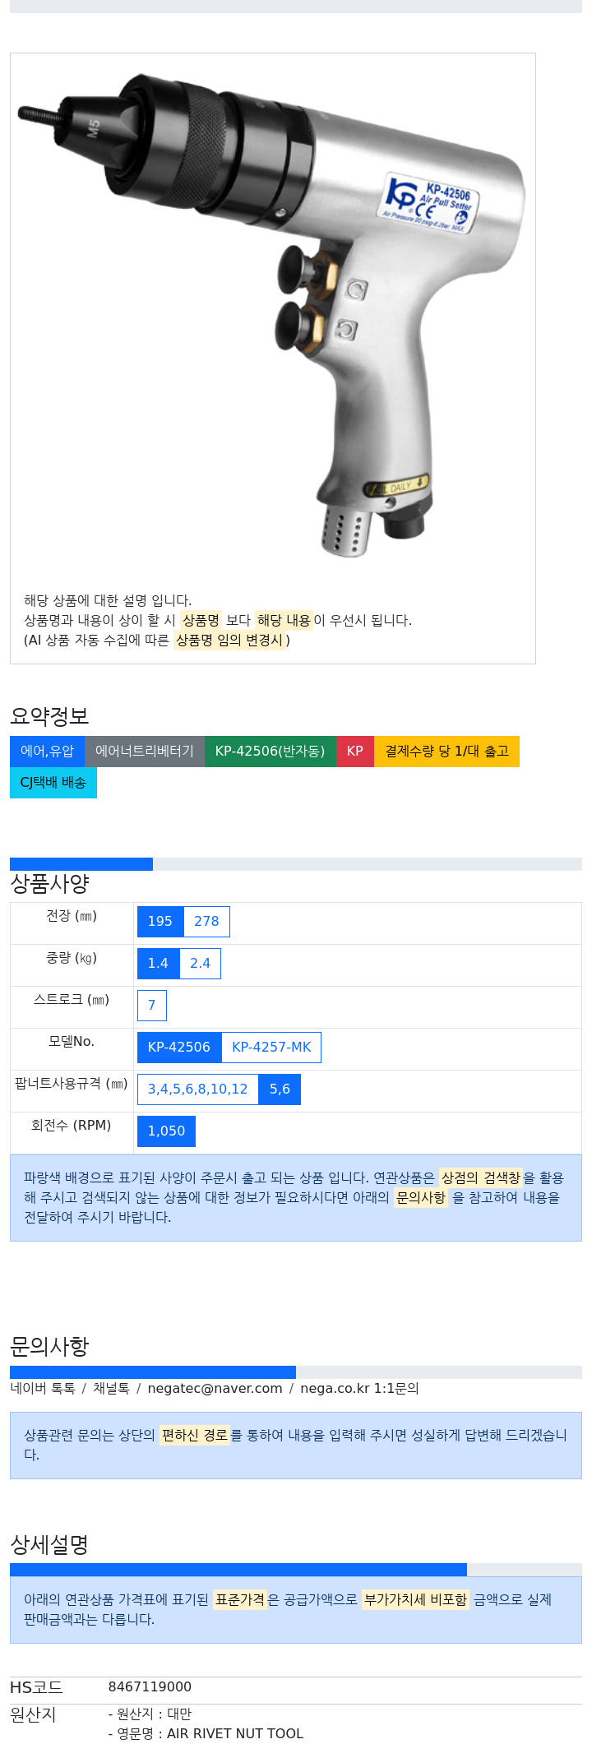Click the 1,050 RPM value
Screen dimensions: 592x1744
166,1131
